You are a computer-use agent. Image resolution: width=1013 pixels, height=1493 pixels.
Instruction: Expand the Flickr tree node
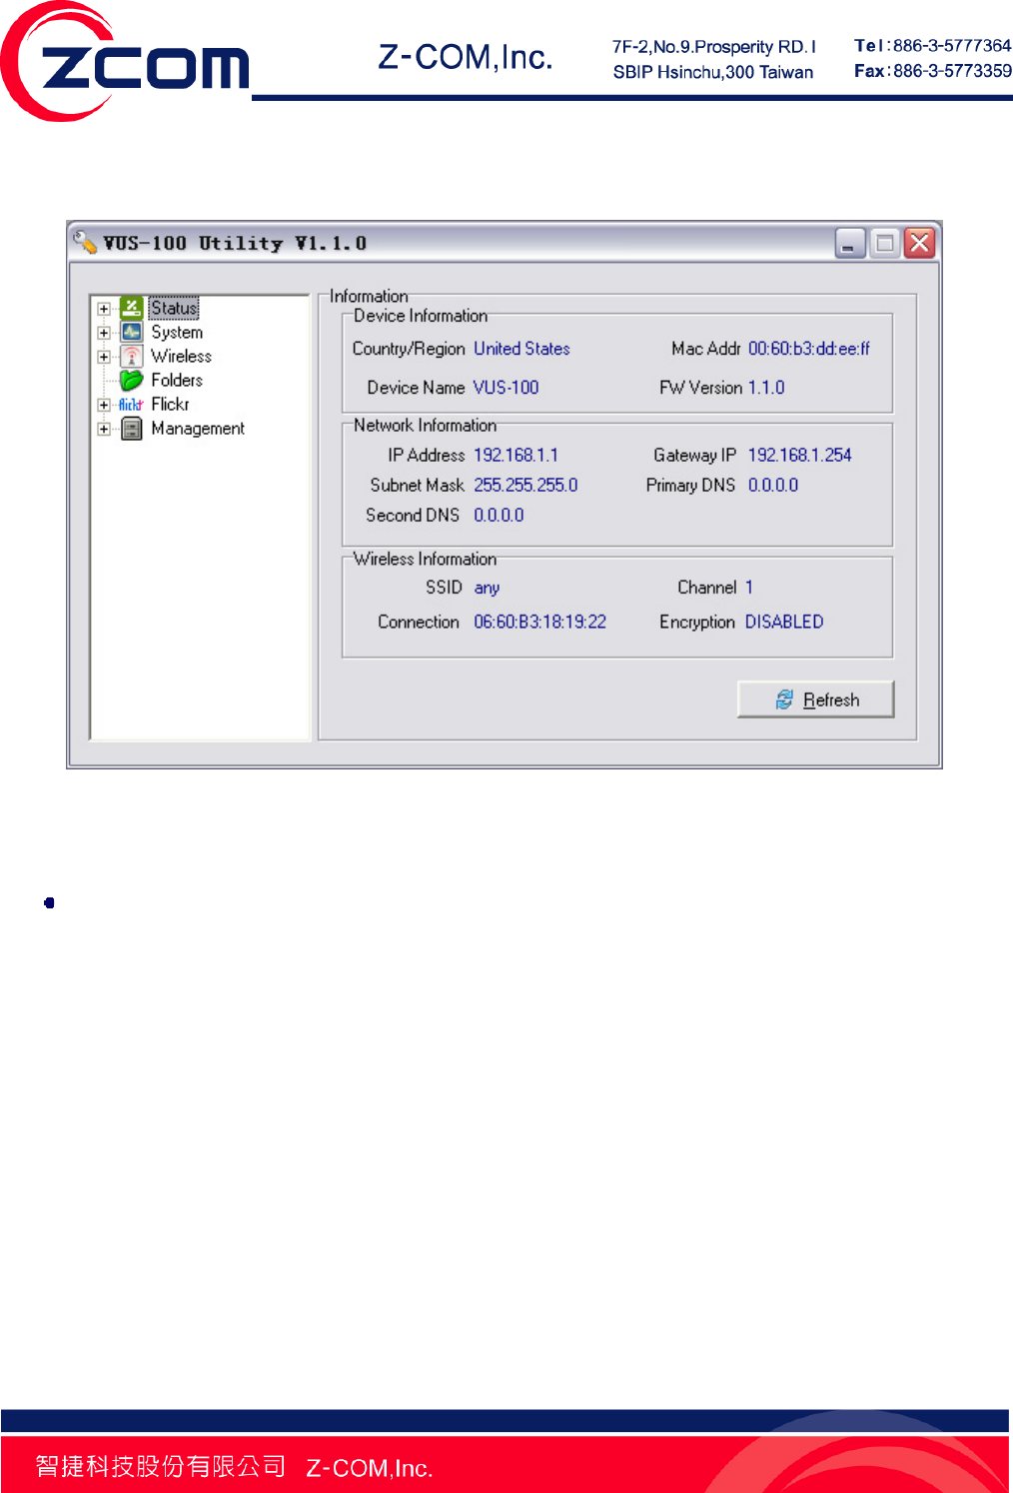104,405
